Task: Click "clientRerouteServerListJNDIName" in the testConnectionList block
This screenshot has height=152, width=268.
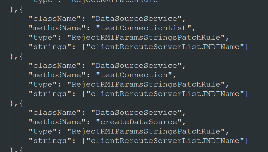Action: click(165, 47)
